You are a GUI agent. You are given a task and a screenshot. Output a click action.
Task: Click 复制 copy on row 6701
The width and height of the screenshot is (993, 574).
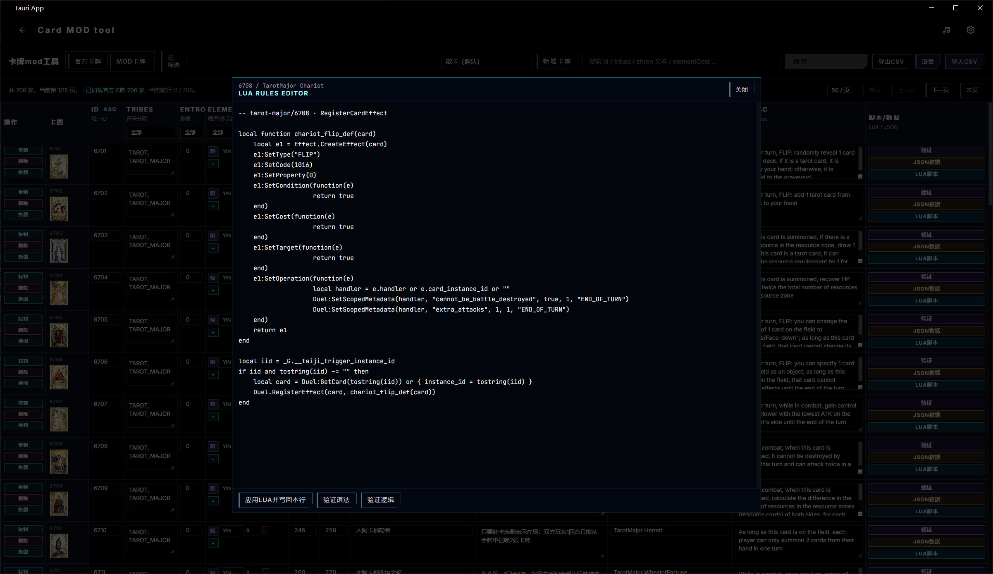tap(23, 150)
